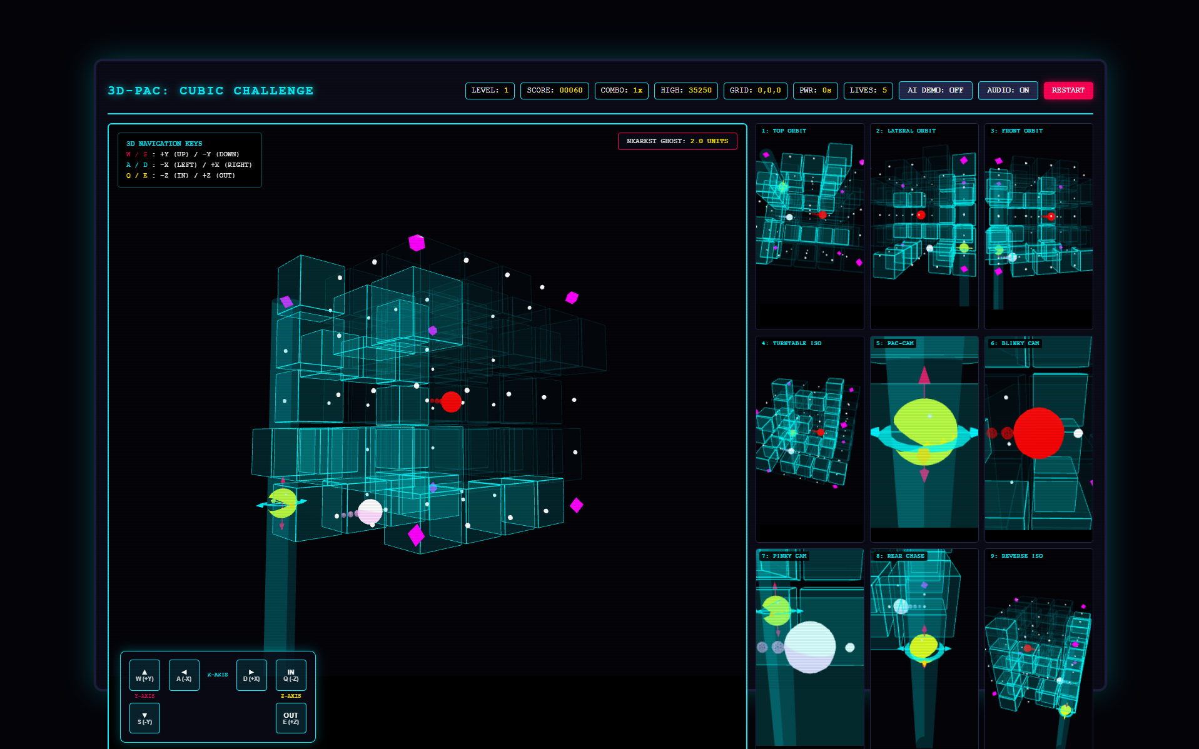Click the red ghost sphere in the maze

point(451,401)
